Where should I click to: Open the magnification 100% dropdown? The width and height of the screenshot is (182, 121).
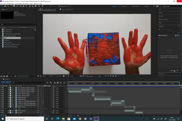click(x=45, y=76)
